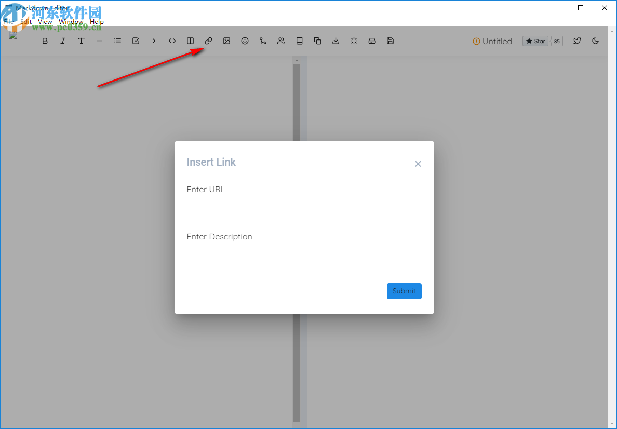Toggle bold formatting

[x=45, y=41]
